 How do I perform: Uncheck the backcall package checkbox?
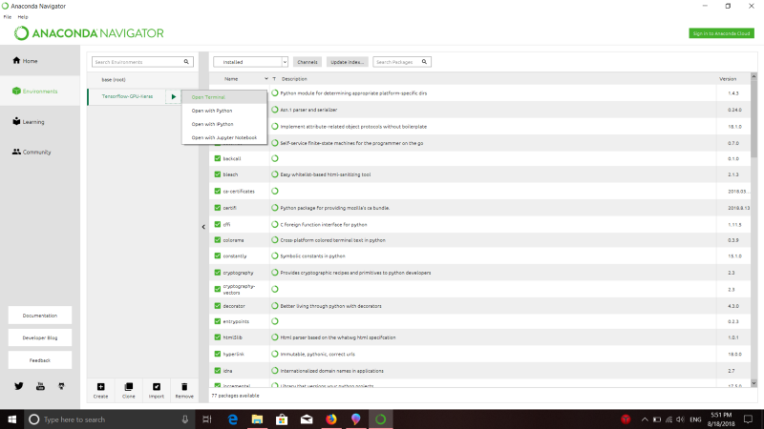click(218, 158)
